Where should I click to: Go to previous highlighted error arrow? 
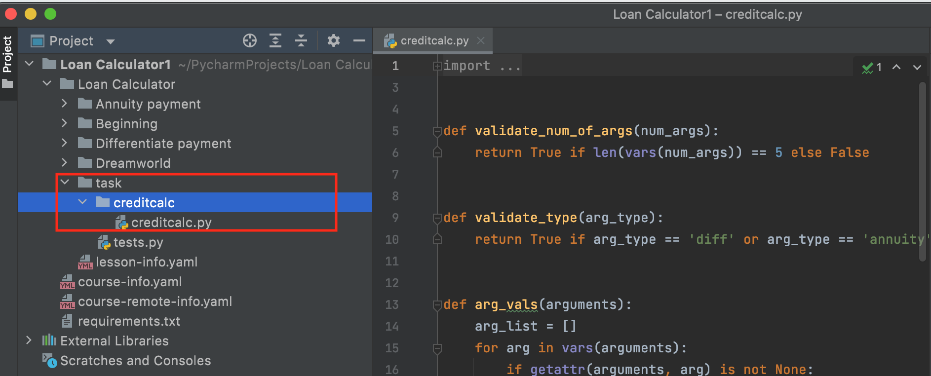[896, 67]
